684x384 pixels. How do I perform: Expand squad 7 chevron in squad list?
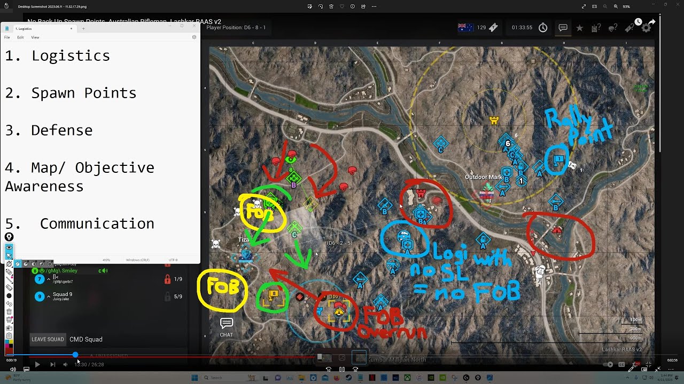(x=49, y=279)
